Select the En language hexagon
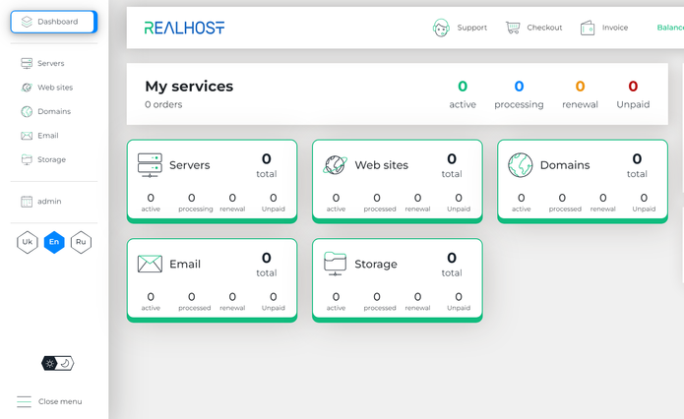This screenshot has height=419, width=684. tap(54, 242)
